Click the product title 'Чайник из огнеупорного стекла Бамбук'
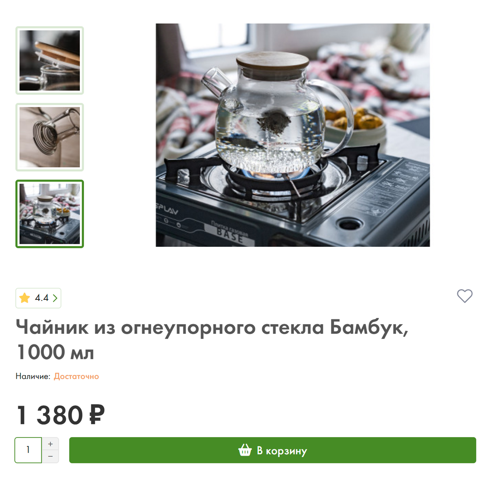Viewport: 495px width, 495px height. pos(212,327)
